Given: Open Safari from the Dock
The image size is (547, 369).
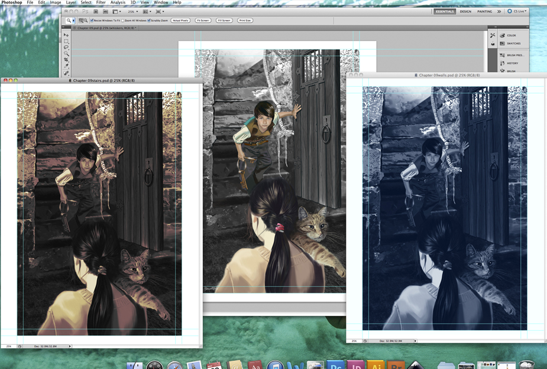Looking at the screenshot, I should [174, 365].
